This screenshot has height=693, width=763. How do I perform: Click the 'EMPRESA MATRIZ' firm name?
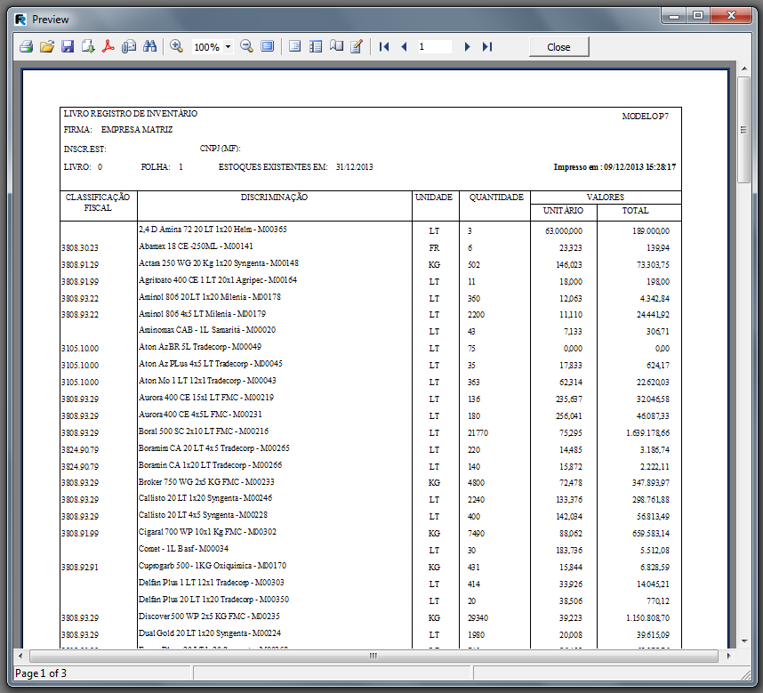(x=137, y=130)
